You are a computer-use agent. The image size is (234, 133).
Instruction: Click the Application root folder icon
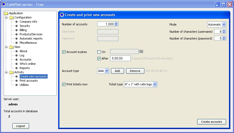coord(6,13)
